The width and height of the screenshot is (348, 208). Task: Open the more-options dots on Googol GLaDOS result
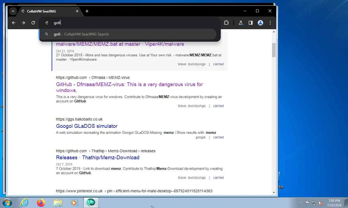click(209, 138)
